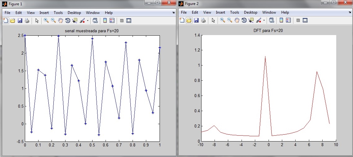
Task: Click Show Plot Tools button in Figure 2
Action: pos(305,20)
